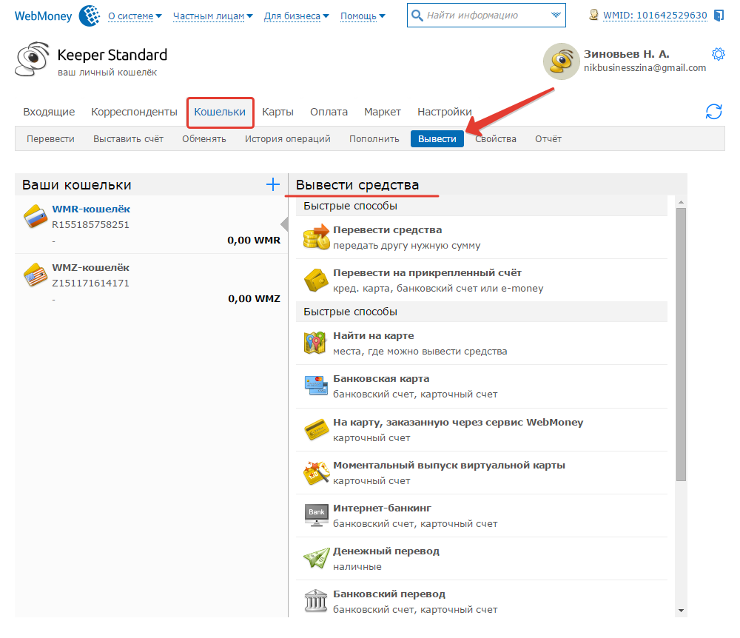This screenshot has width=740, height=638.
Task: Click the scrollbar up arrow
Action: click(x=681, y=202)
